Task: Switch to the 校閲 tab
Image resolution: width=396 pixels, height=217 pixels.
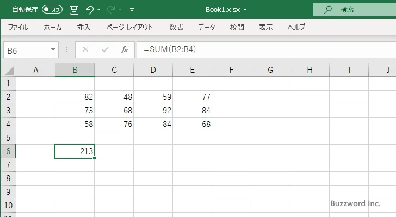Action: tap(237, 27)
